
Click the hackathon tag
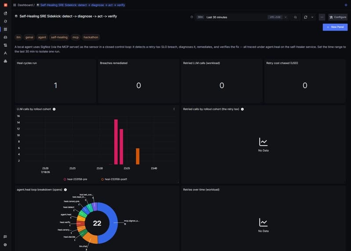click(x=90, y=37)
